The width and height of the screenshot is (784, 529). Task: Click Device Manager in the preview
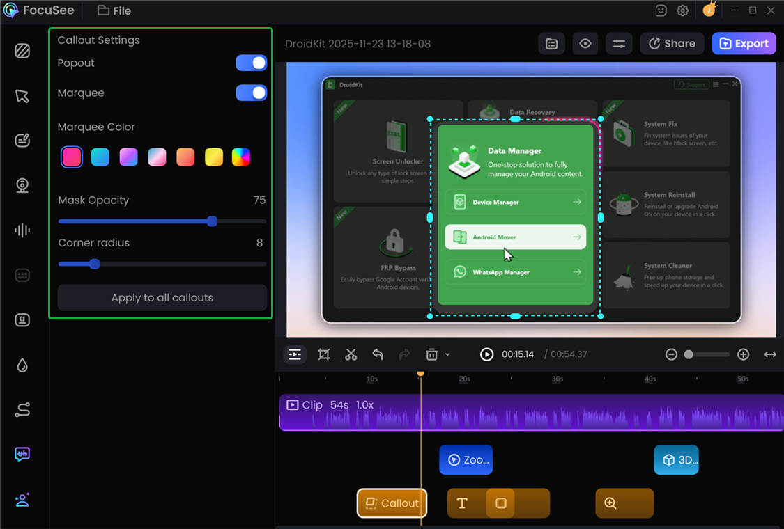coord(516,202)
